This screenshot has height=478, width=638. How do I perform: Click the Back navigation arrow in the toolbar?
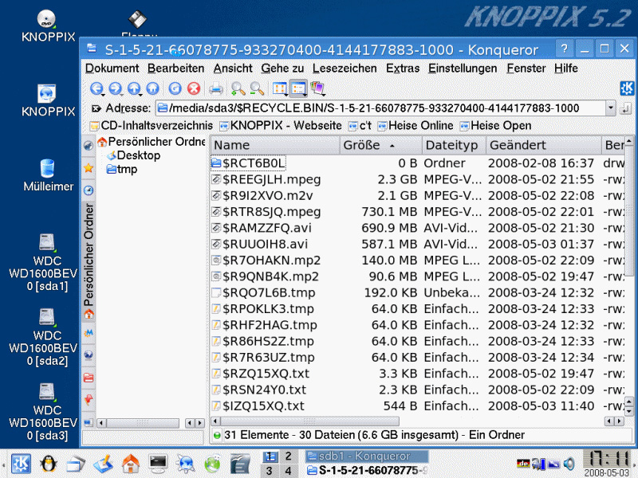pyautogui.click(x=97, y=88)
